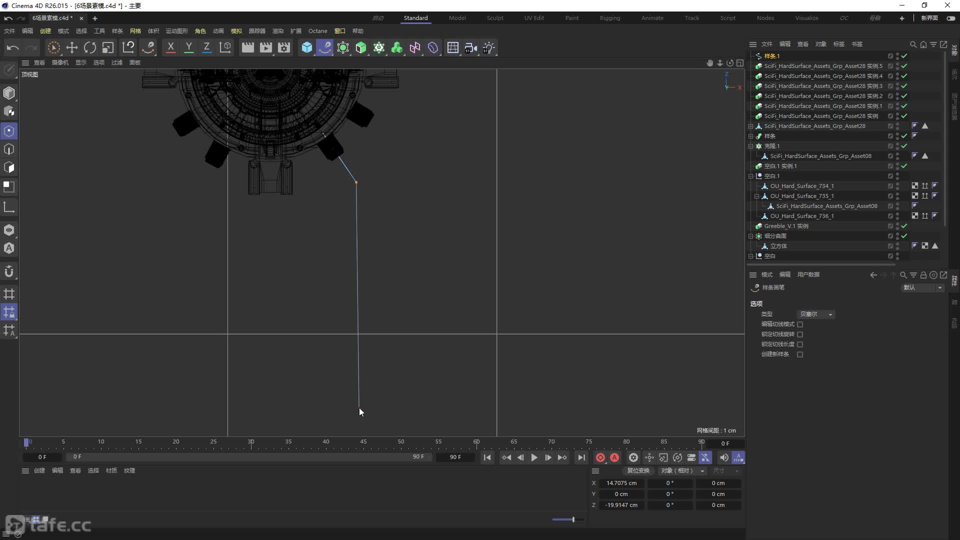Collapse the 空白.1 tree node

(750, 176)
